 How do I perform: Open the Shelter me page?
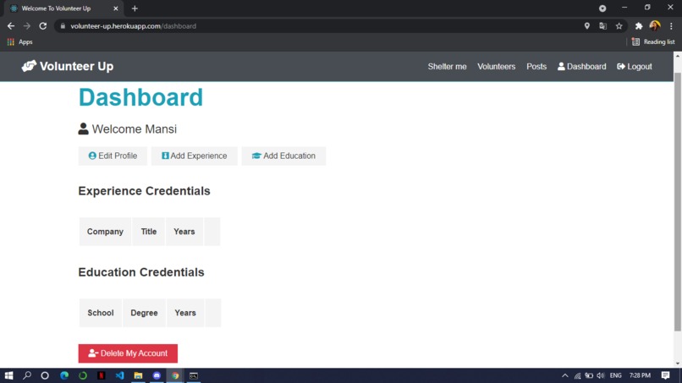[447, 67]
